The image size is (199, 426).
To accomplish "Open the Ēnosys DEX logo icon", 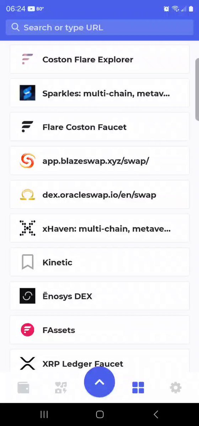I will tap(27, 296).
